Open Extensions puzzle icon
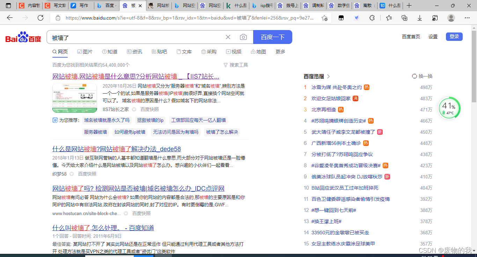Viewport: 477px width, 257px height. point(372,18)
